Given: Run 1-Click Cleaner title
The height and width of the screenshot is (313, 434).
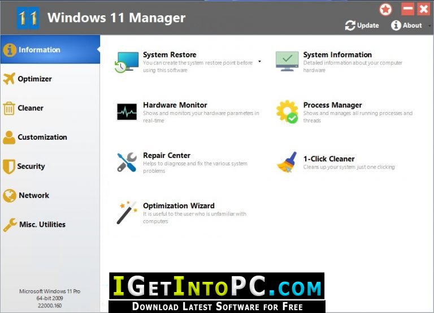Looking at the screenshot, I should pyautogui.click(x=329, y=159).
